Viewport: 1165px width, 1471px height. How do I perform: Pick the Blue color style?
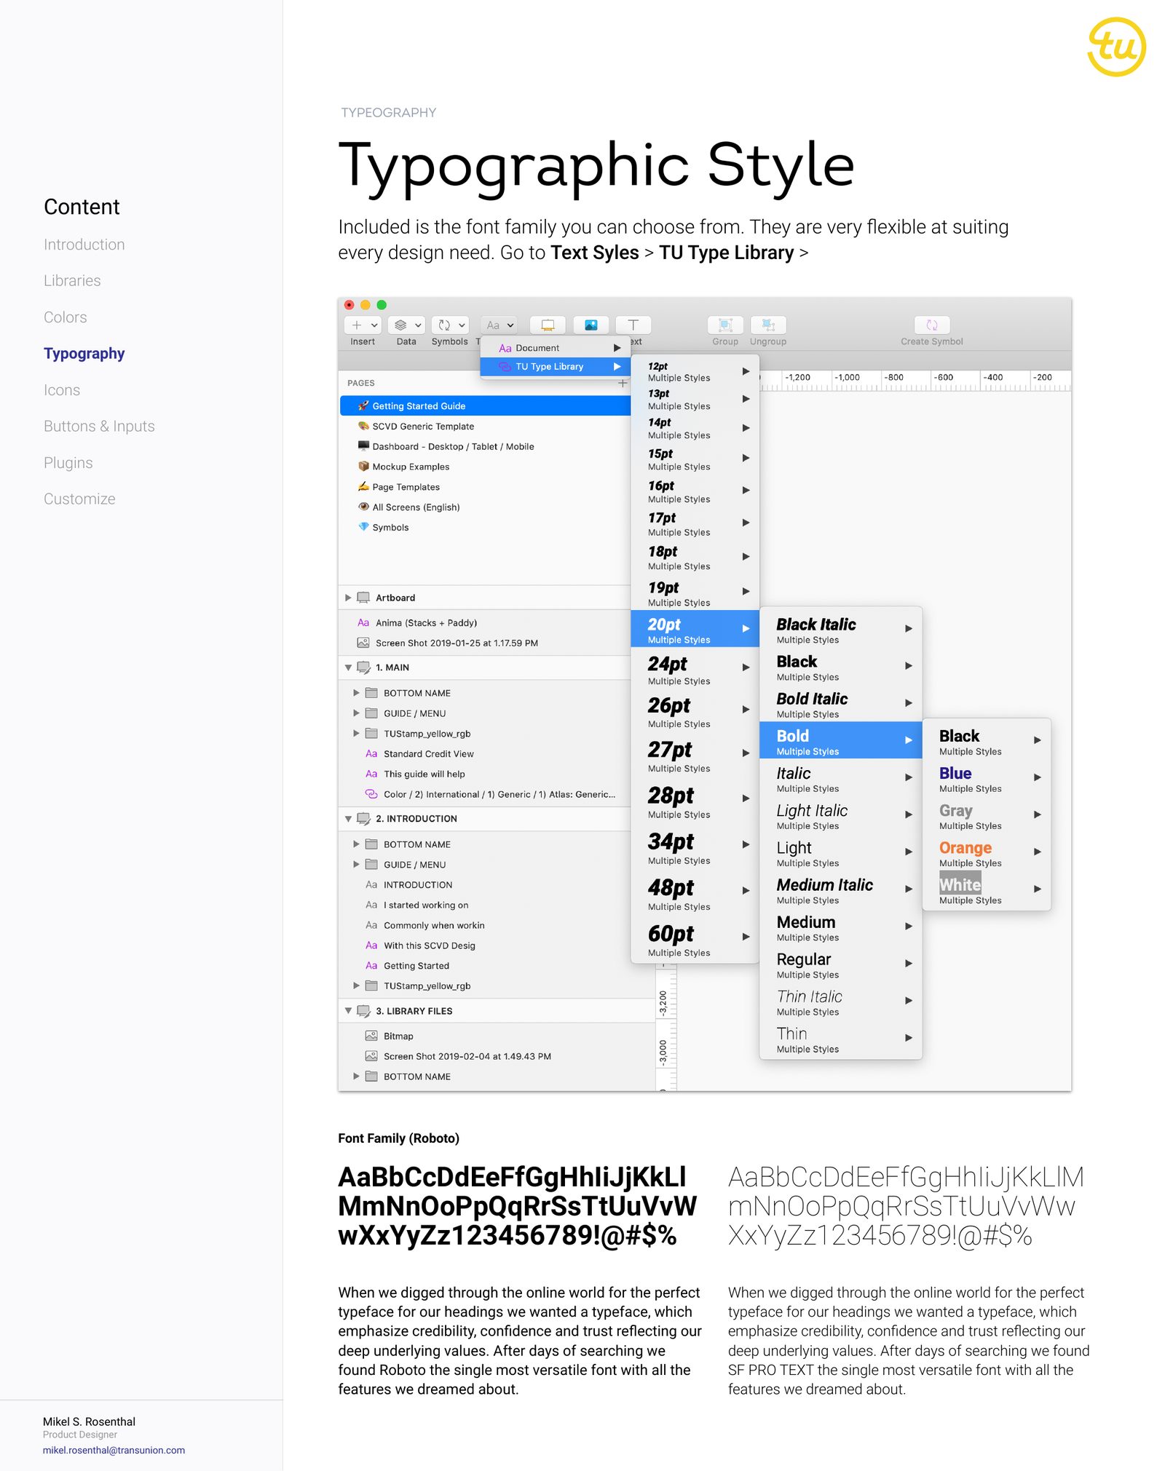pyautogui.click(x=987, y=778)
